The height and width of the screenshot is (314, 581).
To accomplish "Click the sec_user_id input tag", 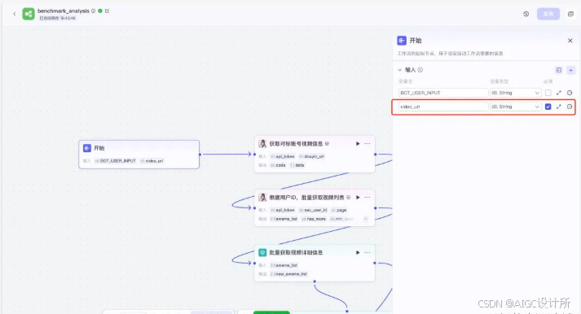I will coord(314,210).
